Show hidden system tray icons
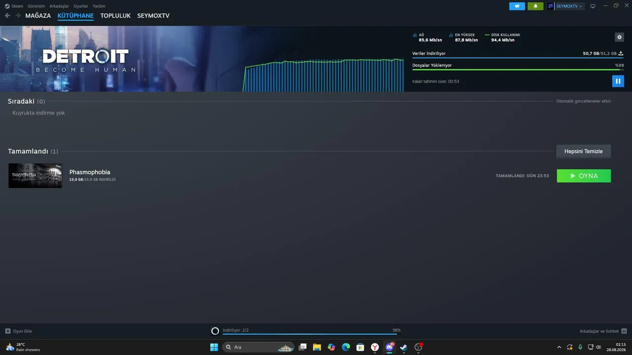The width and height of the screenshot is (632, 355). point(559,347)
